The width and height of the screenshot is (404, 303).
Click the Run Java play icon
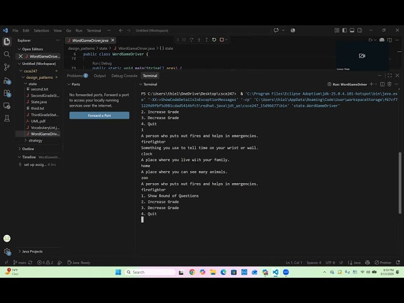click(x=371, y=40)
